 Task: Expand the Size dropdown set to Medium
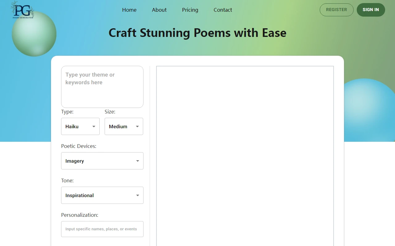pos(124,126)
